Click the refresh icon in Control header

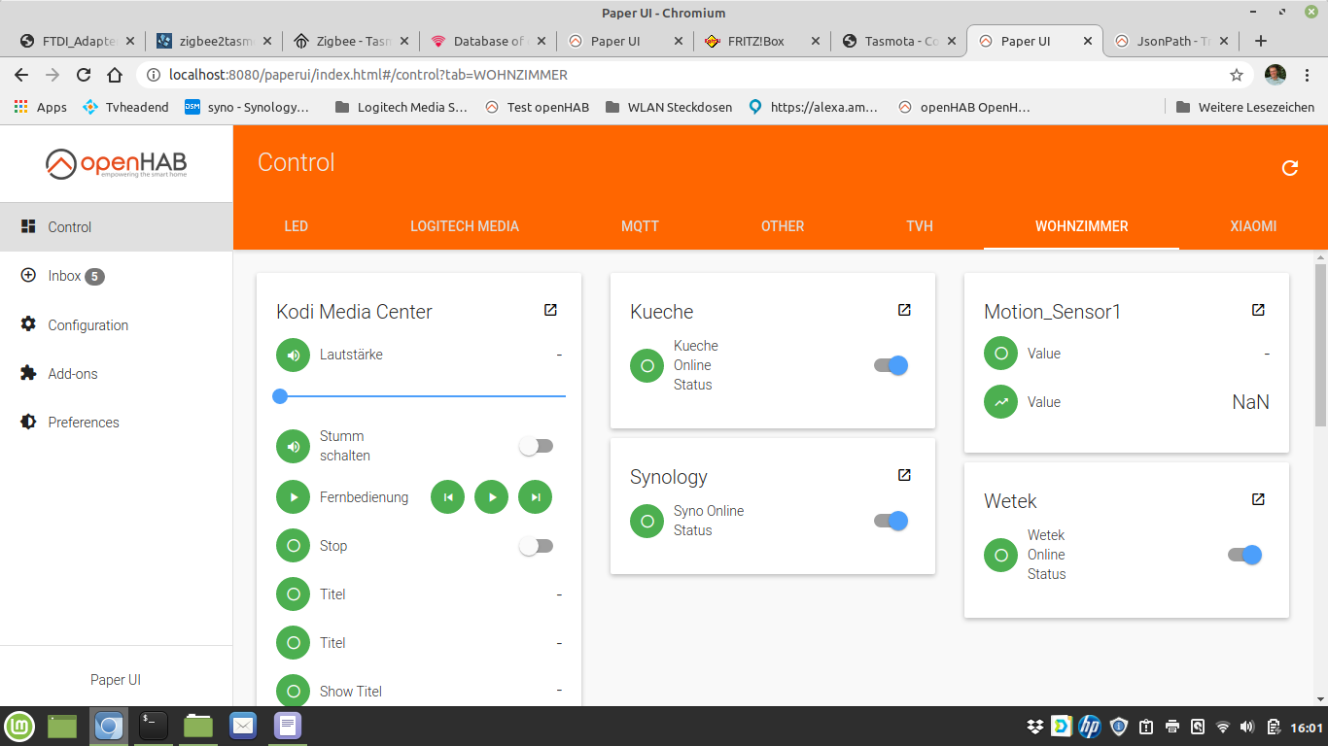[x=1290, y=168]
